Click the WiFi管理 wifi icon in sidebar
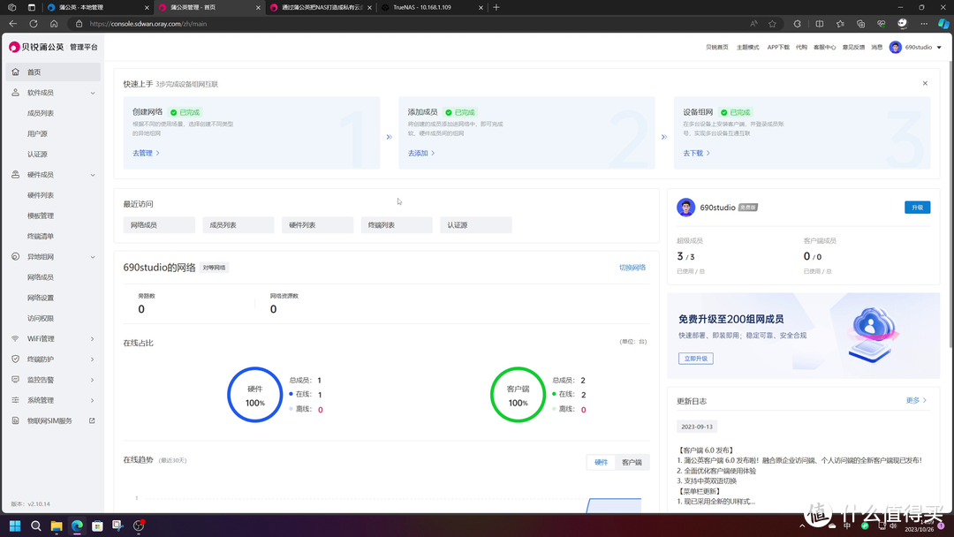954x537 pixels. tap(15, 339)
